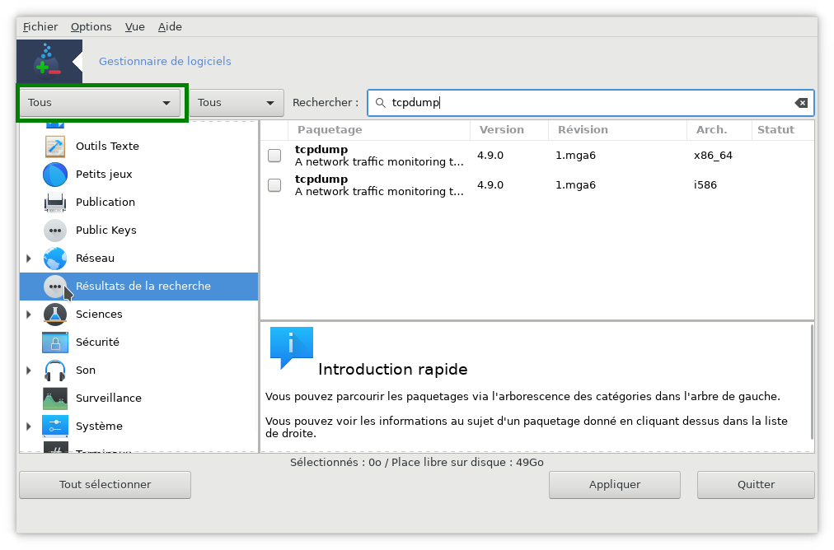Open the Aide menu
834x550 pixels.
click(x=170, y=26)
